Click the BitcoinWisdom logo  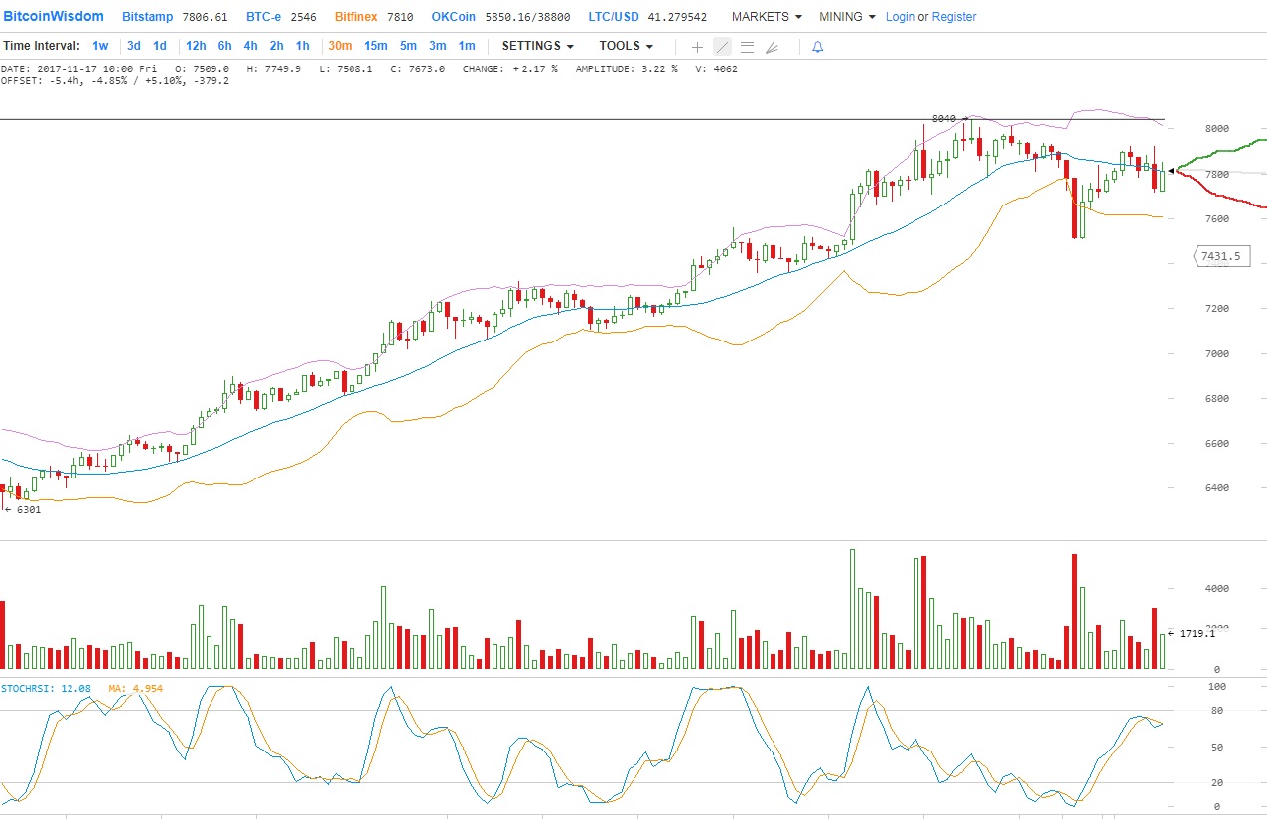[54, 17]
